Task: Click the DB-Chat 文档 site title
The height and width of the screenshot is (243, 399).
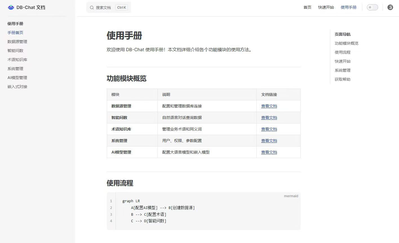Action: [x=31, y=8]
